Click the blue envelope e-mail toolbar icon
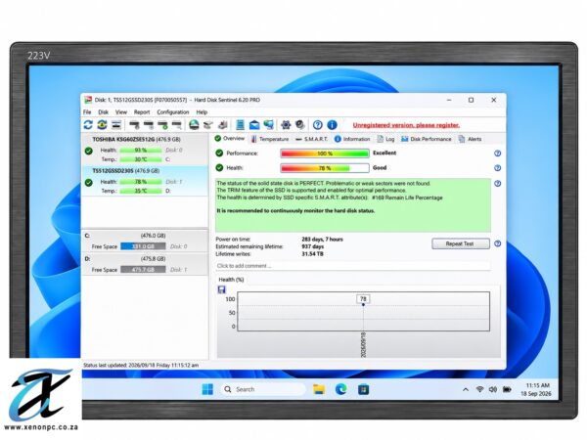Viewport: 587px width, 440px height. click(254, 124)
